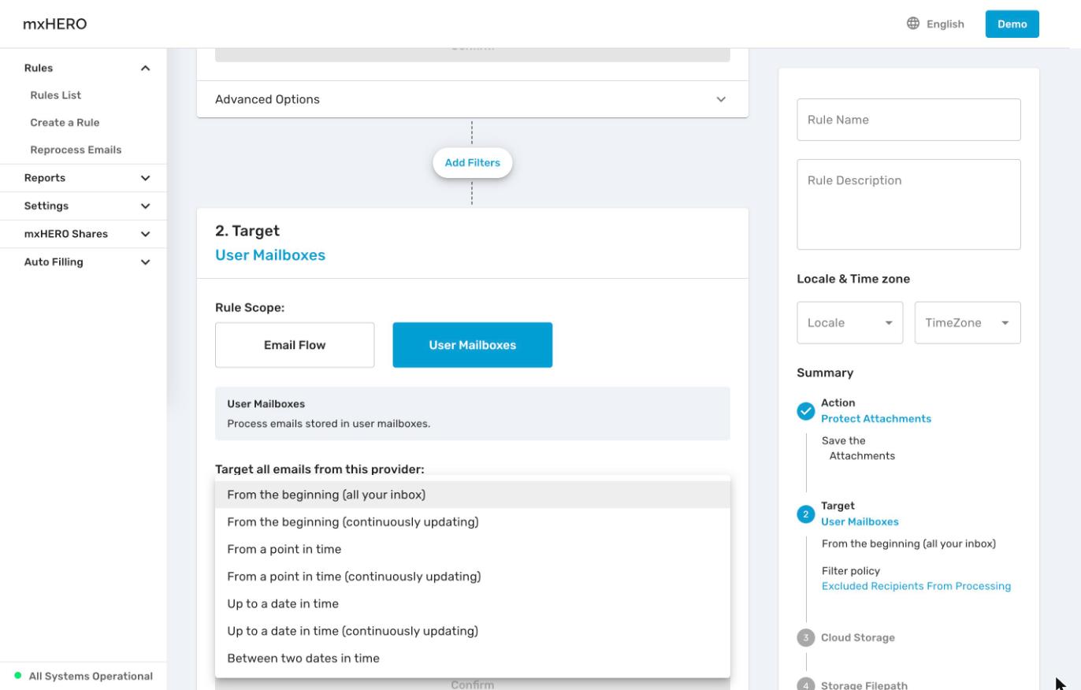Choose Up to a date in time
The image size is (1081, 690).
(472, 604)
